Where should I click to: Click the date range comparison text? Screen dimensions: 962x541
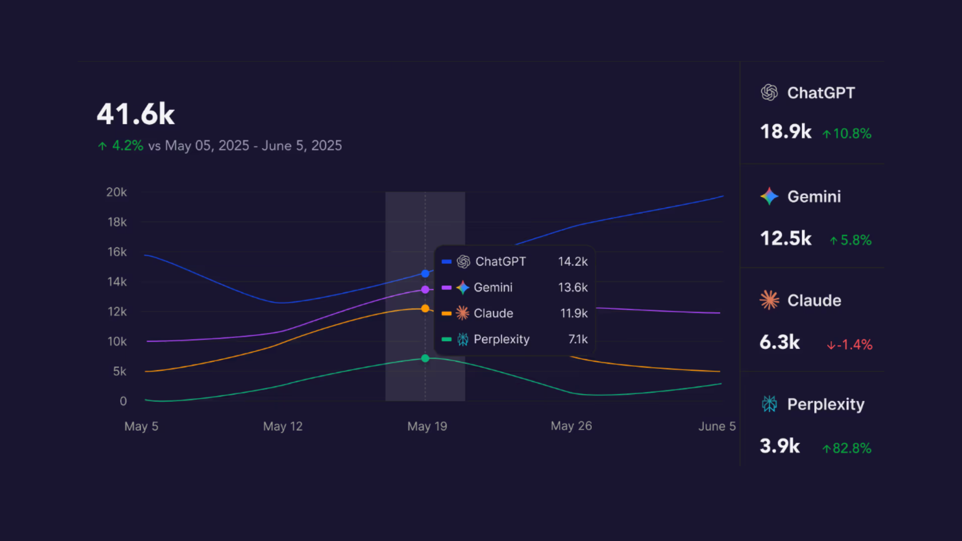tap(245, 146)
